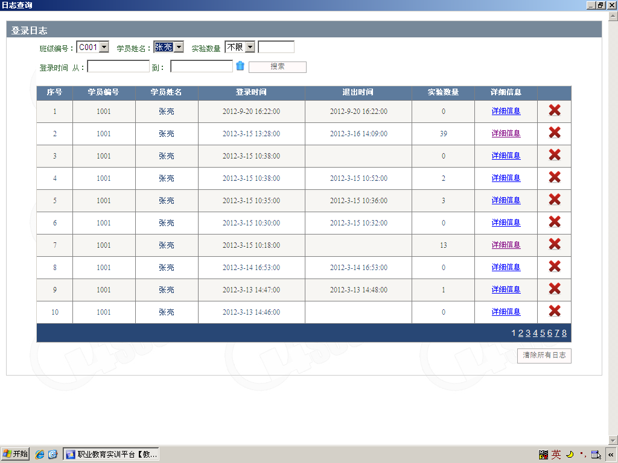618x463 pixels.
Task: Delete log row 2 with red X
Action: 555,133
